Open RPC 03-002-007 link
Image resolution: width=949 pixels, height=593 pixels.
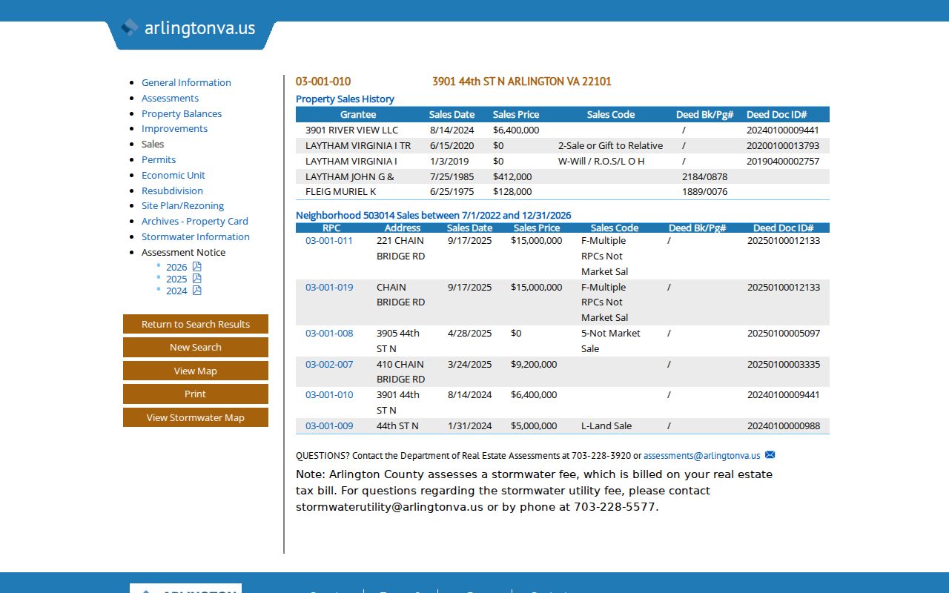coord(329,364)
